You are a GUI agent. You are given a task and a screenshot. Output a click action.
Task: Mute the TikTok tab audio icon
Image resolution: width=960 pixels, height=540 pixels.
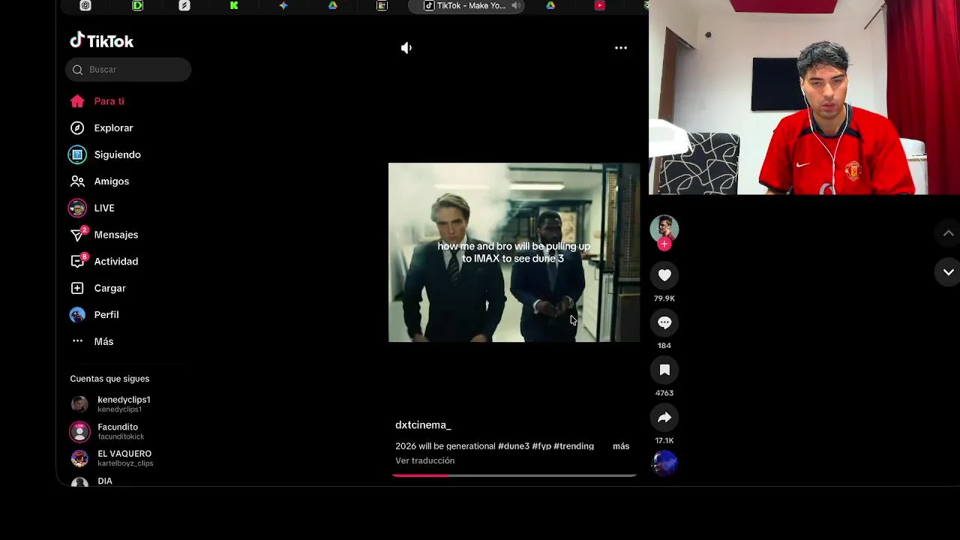[516, 6]
